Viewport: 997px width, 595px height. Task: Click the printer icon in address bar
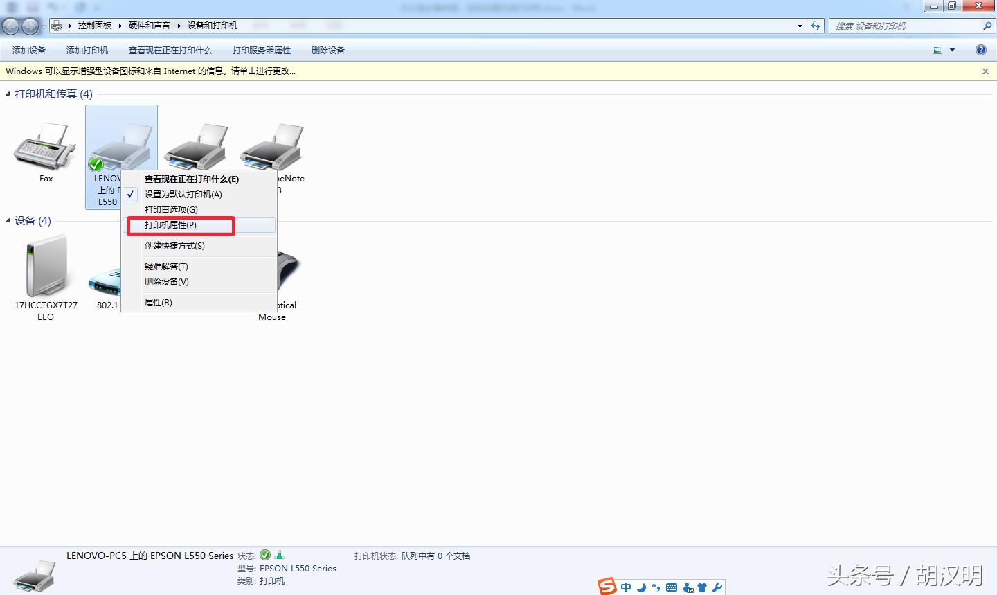[57, 26]
